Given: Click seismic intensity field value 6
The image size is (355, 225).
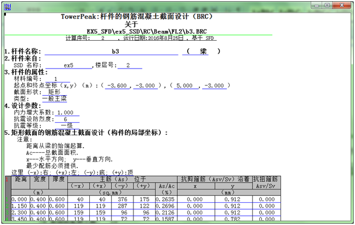Looking at the screenshot, I should [x=67, y=119].
